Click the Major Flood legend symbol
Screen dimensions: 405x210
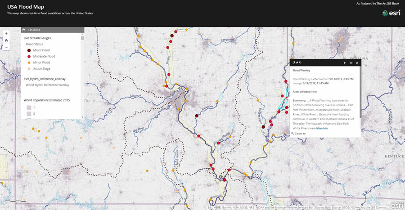29,50
